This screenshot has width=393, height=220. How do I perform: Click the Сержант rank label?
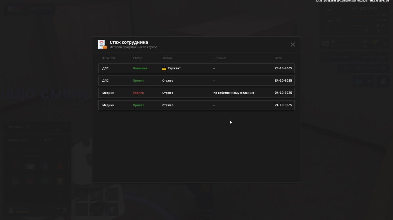coord(174,68)
